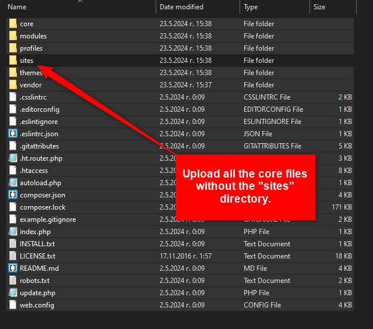Select the .eslintignore file icon

(13, 122)
